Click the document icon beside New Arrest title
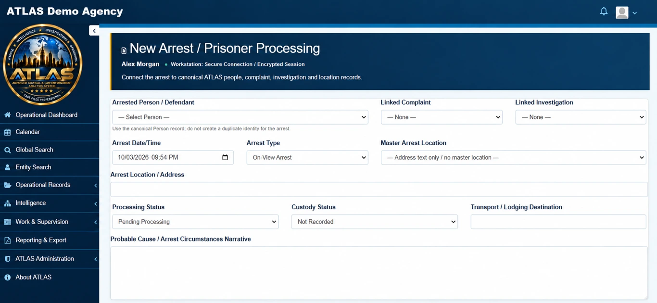This screenshot has width=657, height=303. click(x=124, y=50)
